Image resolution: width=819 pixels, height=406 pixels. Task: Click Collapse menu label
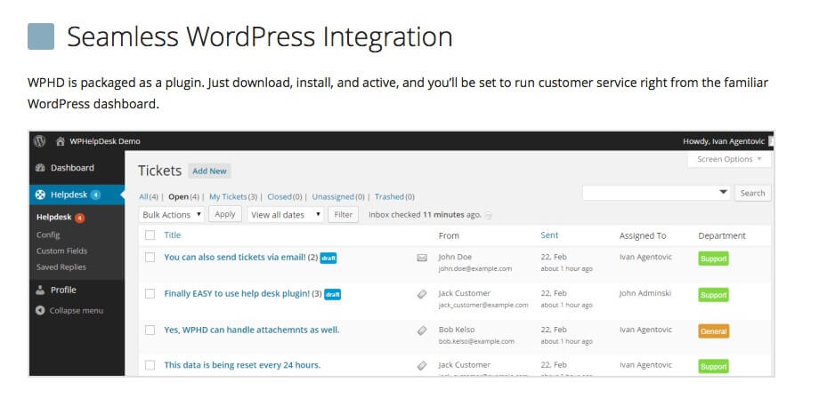tap(77, 311)
